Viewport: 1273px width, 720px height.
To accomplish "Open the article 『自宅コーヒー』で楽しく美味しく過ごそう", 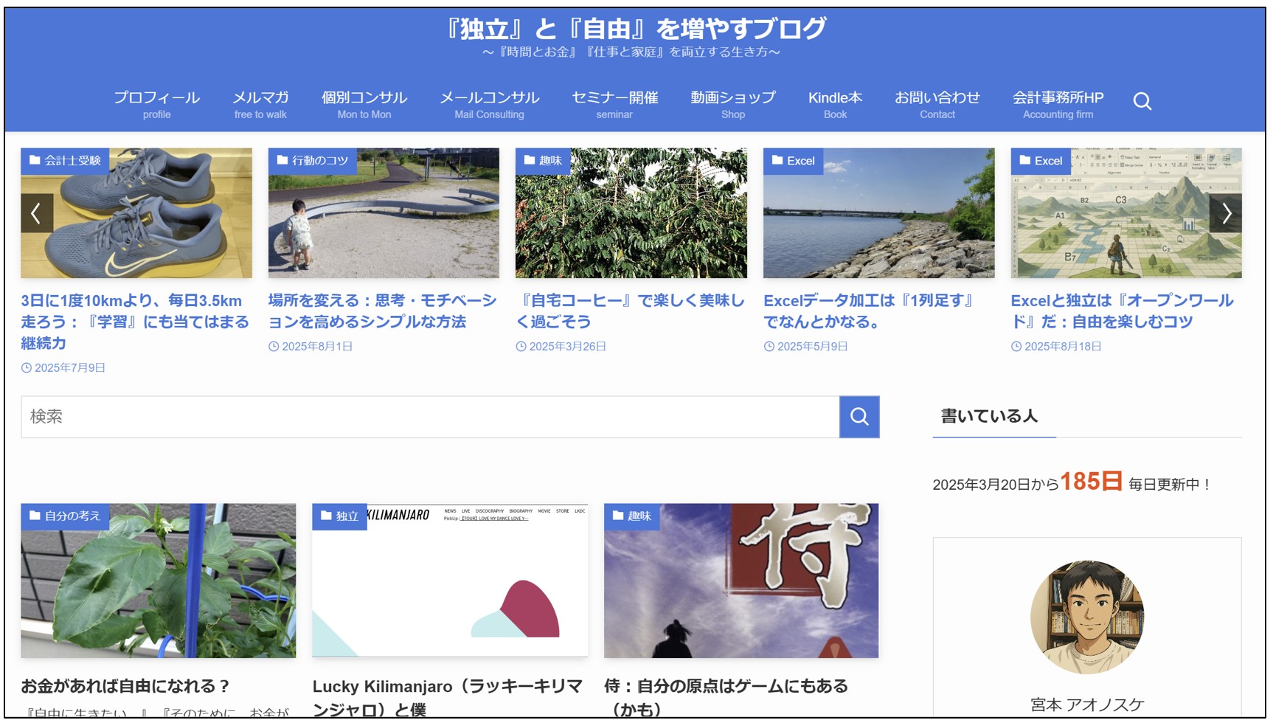I will [631, 311].
